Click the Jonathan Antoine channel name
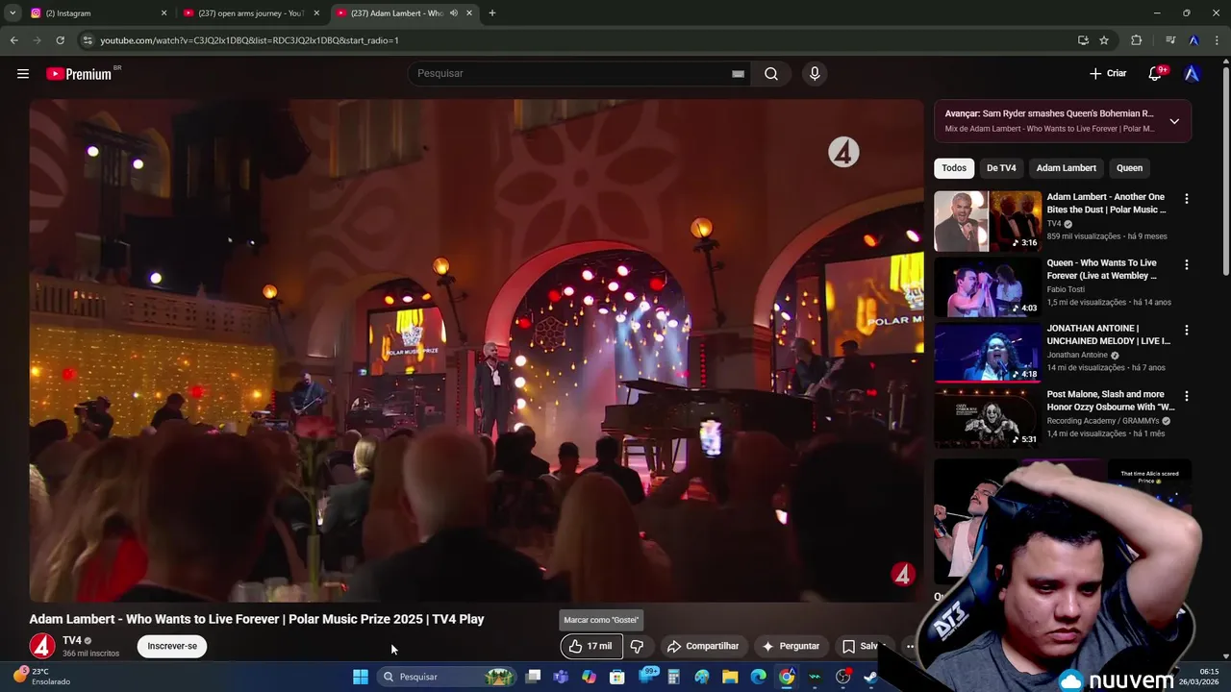The image size is (1231, 692). tap(1077, 356)
